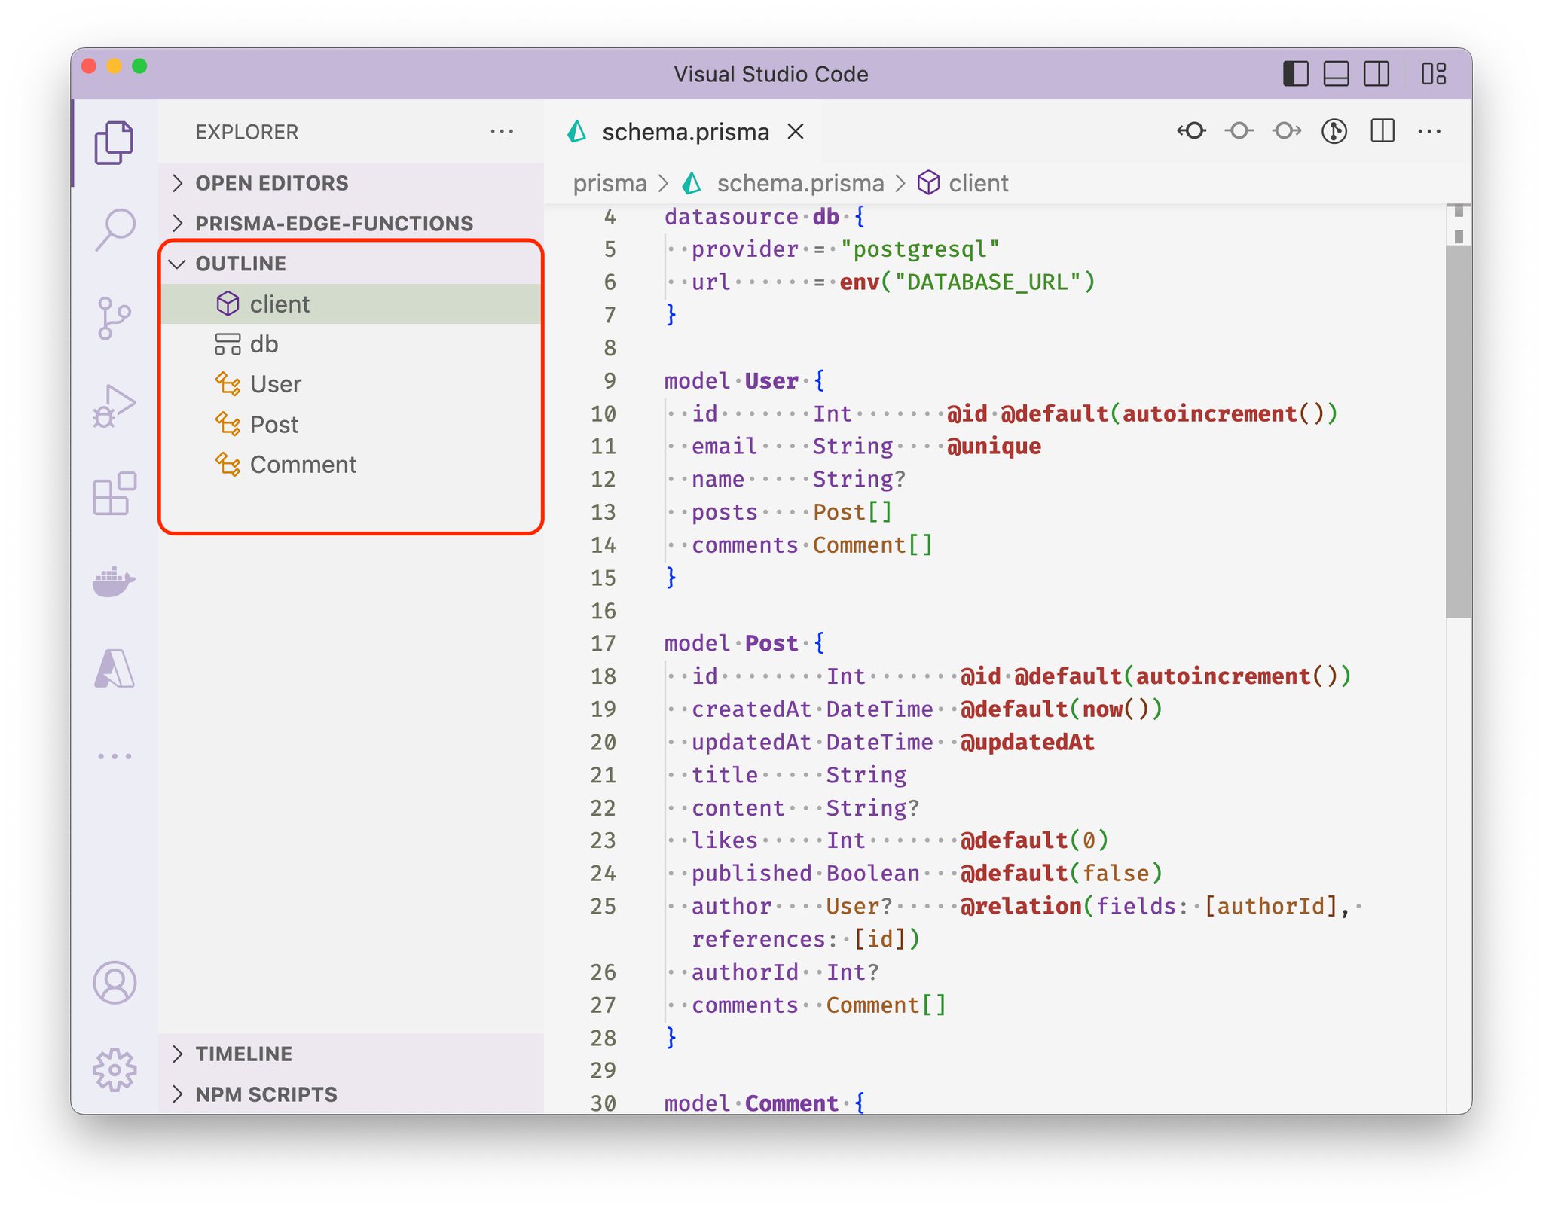Click the middle commit-circle icon in the editor toolbar
Image resolution: width=1543 pixels, height=1208 pixels.
pos(1239,131)
